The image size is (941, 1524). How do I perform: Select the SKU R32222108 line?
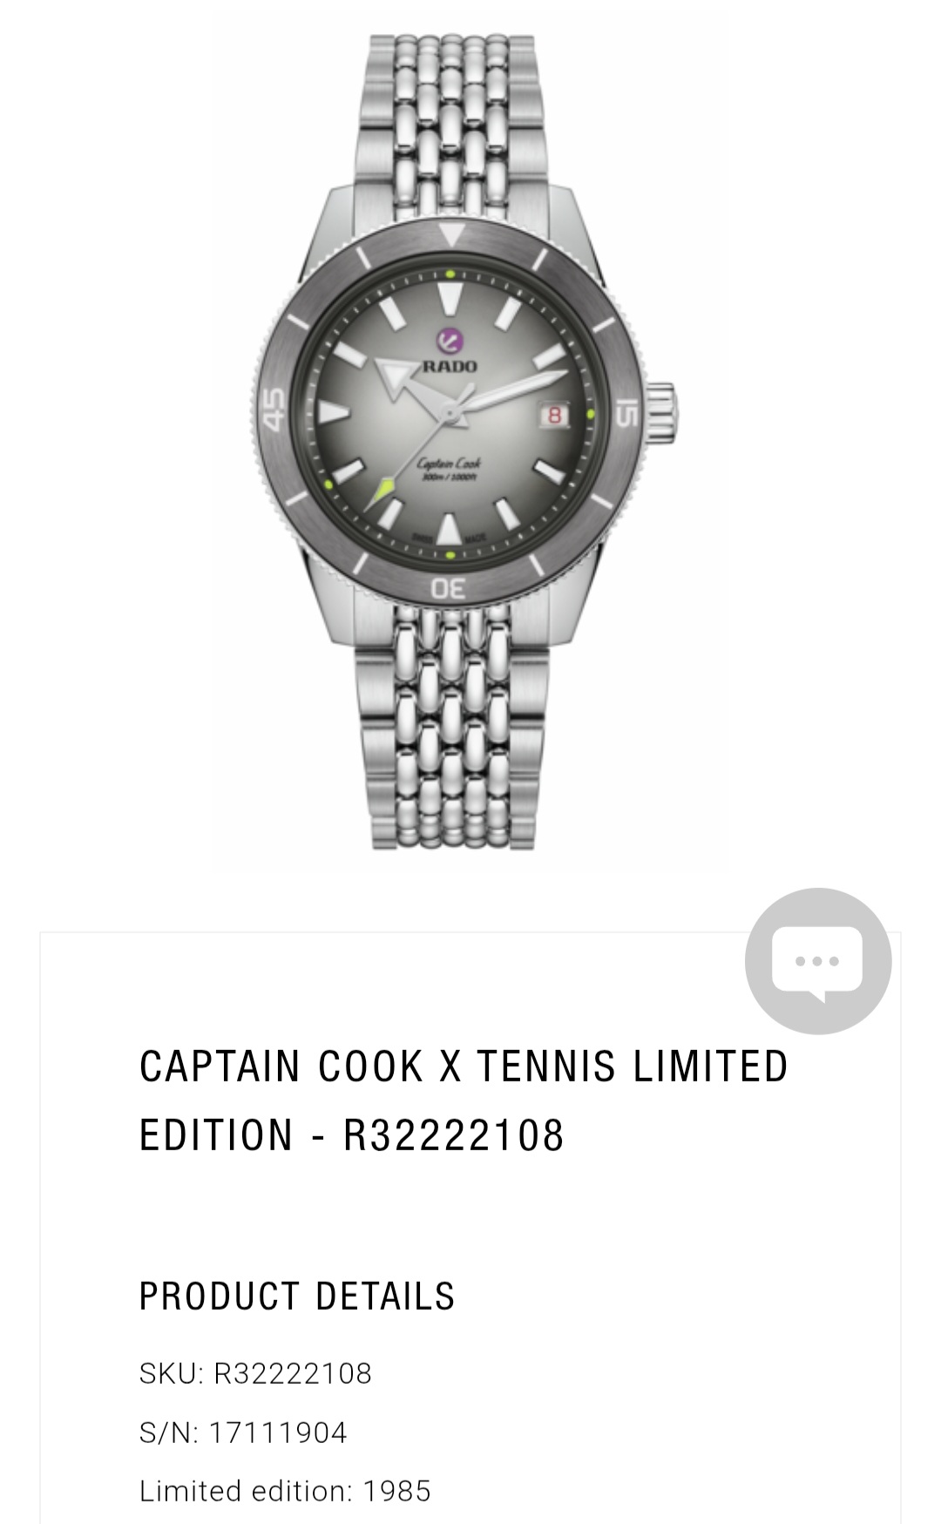tap(255, 1373)
